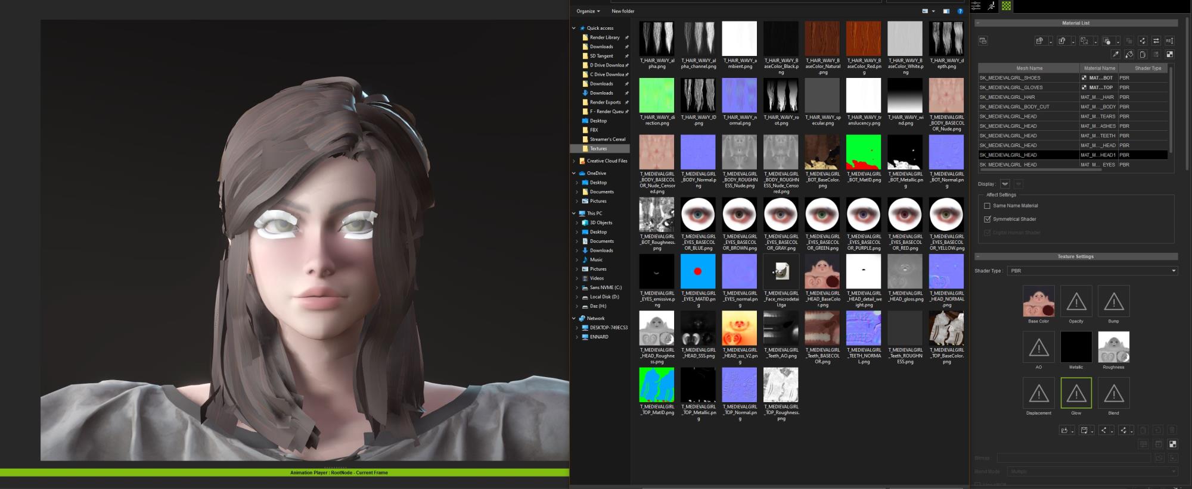This screenshot has height=489, width=1192.
Task: Click the save material icon with upload arrow
Action: [1062, 40]
